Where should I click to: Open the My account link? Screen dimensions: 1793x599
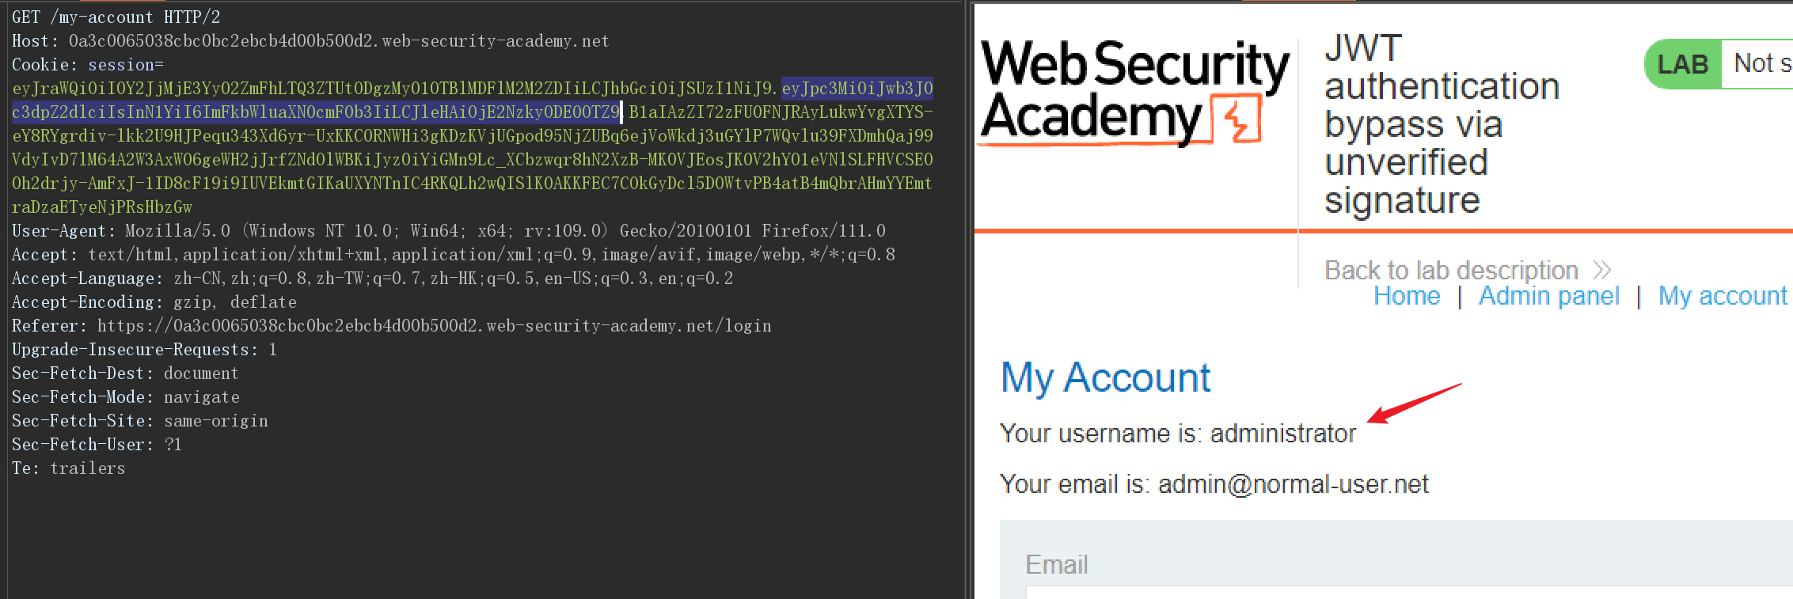[x=1723, y=296]
